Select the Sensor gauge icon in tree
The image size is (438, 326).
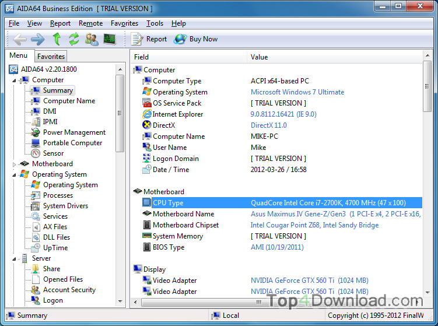click(x=36, y=153)
